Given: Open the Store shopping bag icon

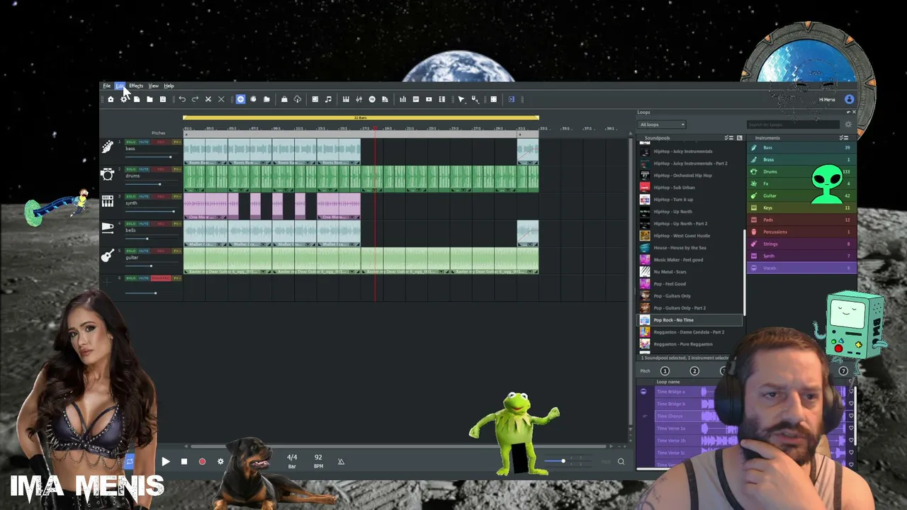Looking at the screenshot, I should [x=284, y=99].
